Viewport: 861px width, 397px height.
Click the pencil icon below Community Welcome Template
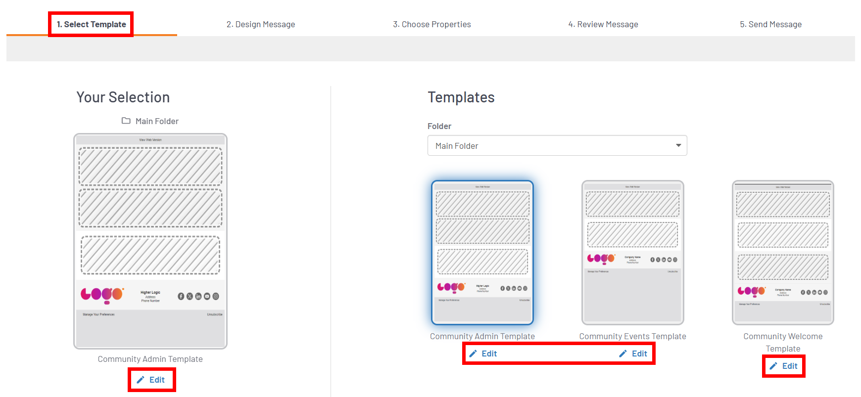[x=773, y=366]
